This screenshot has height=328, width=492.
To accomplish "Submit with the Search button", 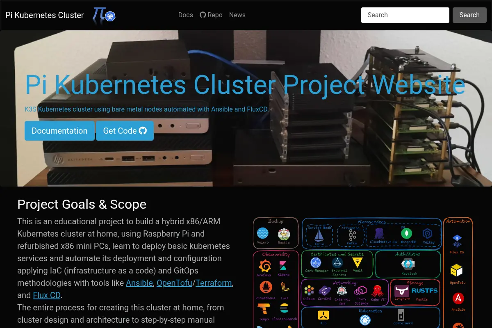I will (x=469, y=15).
